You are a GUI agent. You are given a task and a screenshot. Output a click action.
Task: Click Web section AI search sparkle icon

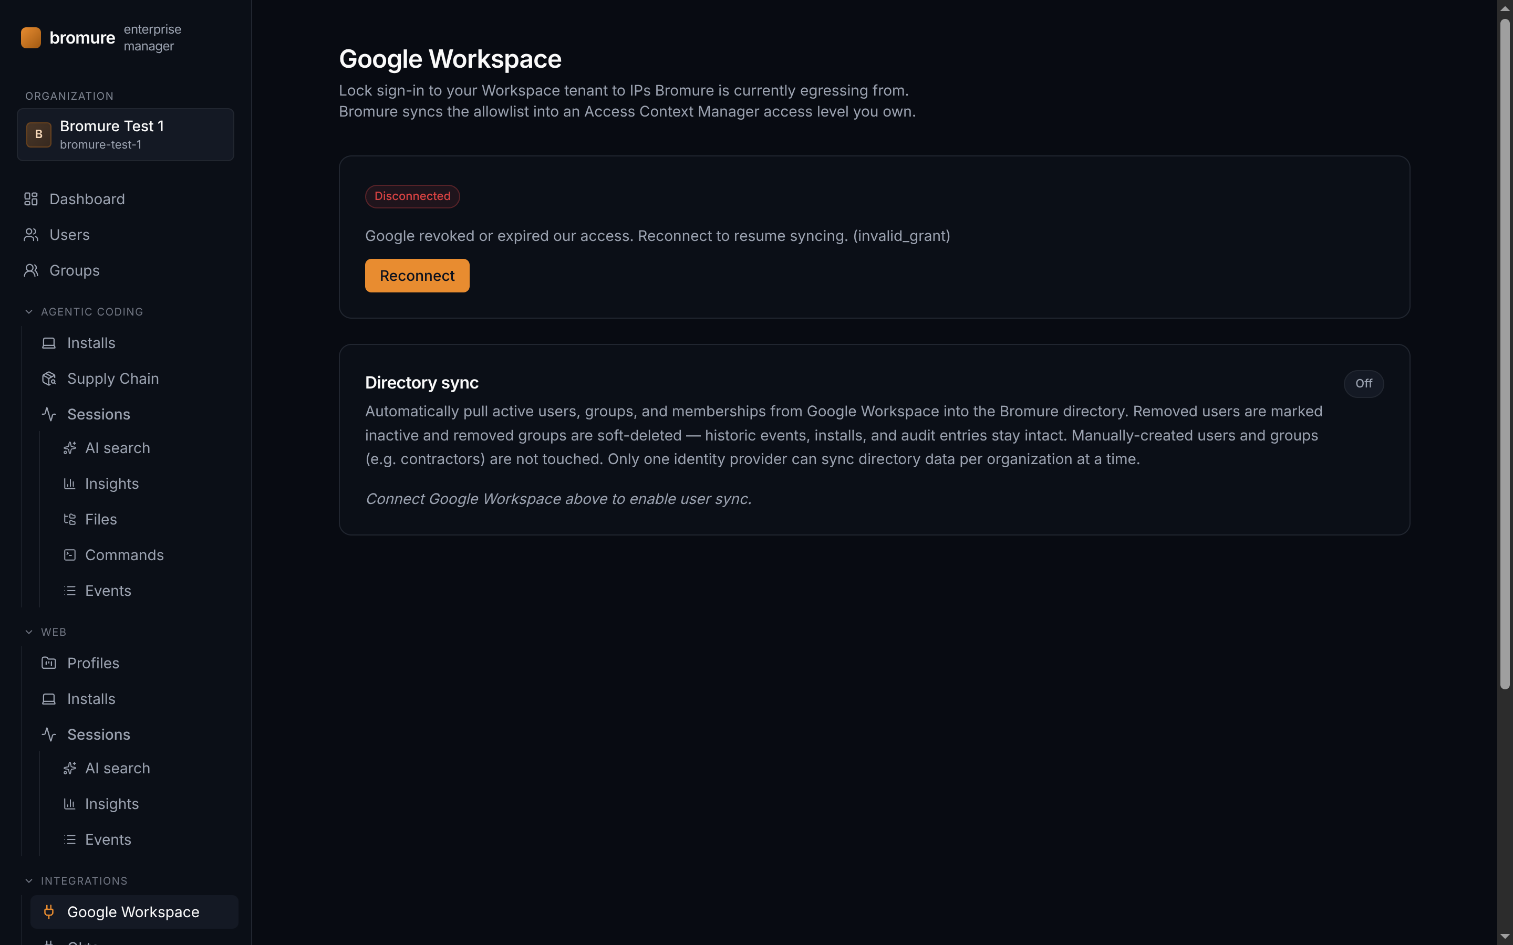pos(69,768)
